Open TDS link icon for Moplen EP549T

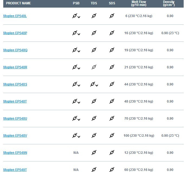click(94, 170)
